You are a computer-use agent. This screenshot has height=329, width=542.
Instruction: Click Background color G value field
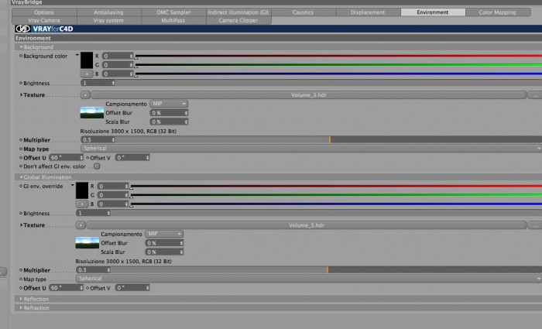click(x=118, y=64)
